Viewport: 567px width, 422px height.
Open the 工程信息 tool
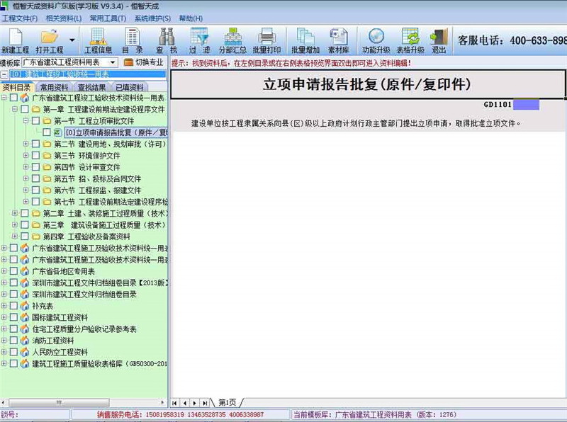click(98, 41)
